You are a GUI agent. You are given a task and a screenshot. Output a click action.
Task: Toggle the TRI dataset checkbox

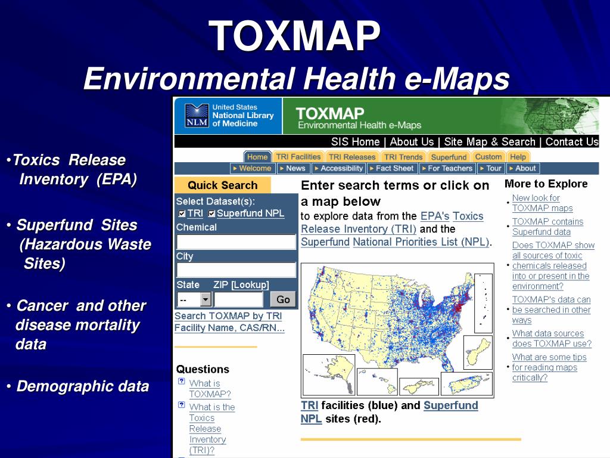coord(182,213)
